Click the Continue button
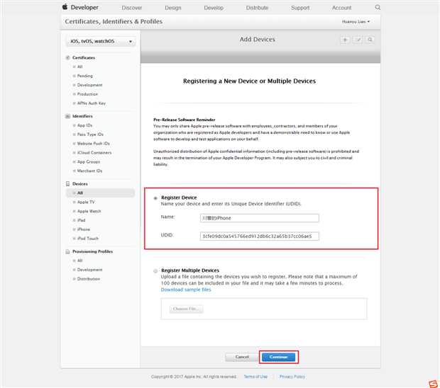 [x=278, y=357]
